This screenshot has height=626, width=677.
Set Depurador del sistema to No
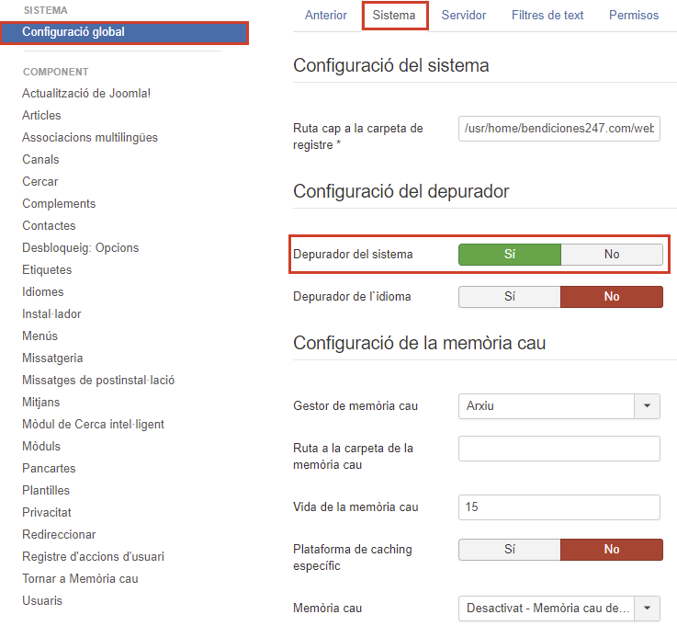[x=611, y=255]
